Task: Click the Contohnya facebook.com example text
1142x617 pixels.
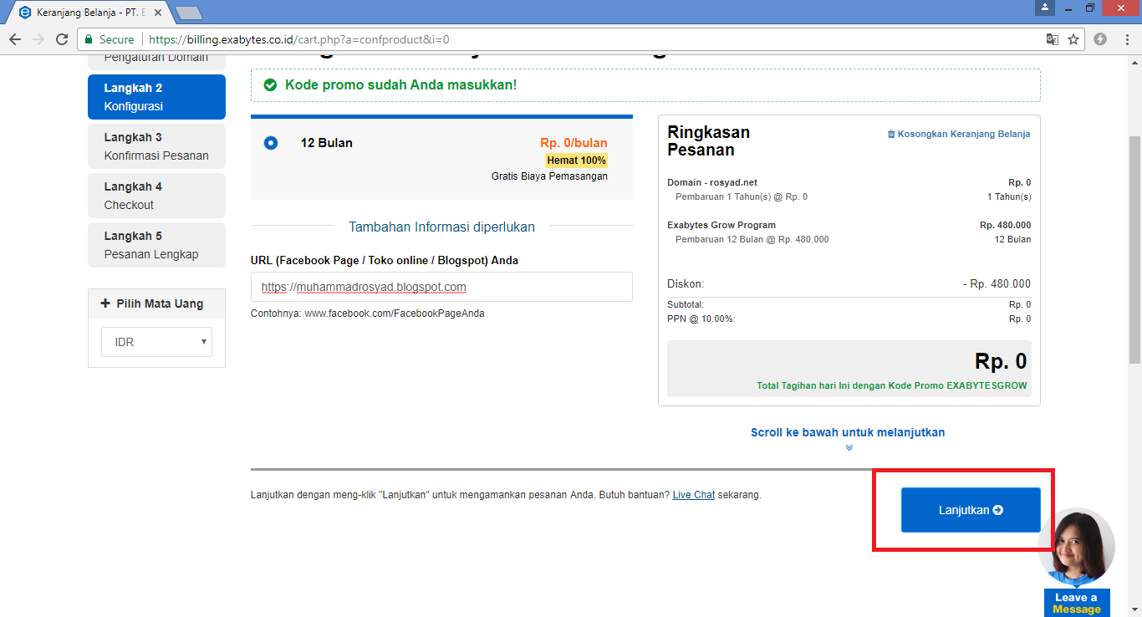Action: (x=367, y=314)
